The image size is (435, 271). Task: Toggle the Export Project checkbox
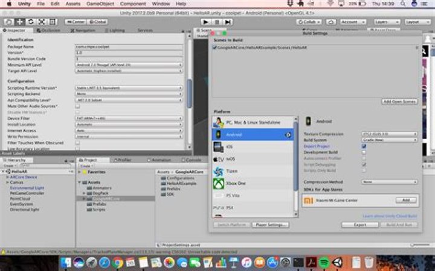tap(364, 146)
